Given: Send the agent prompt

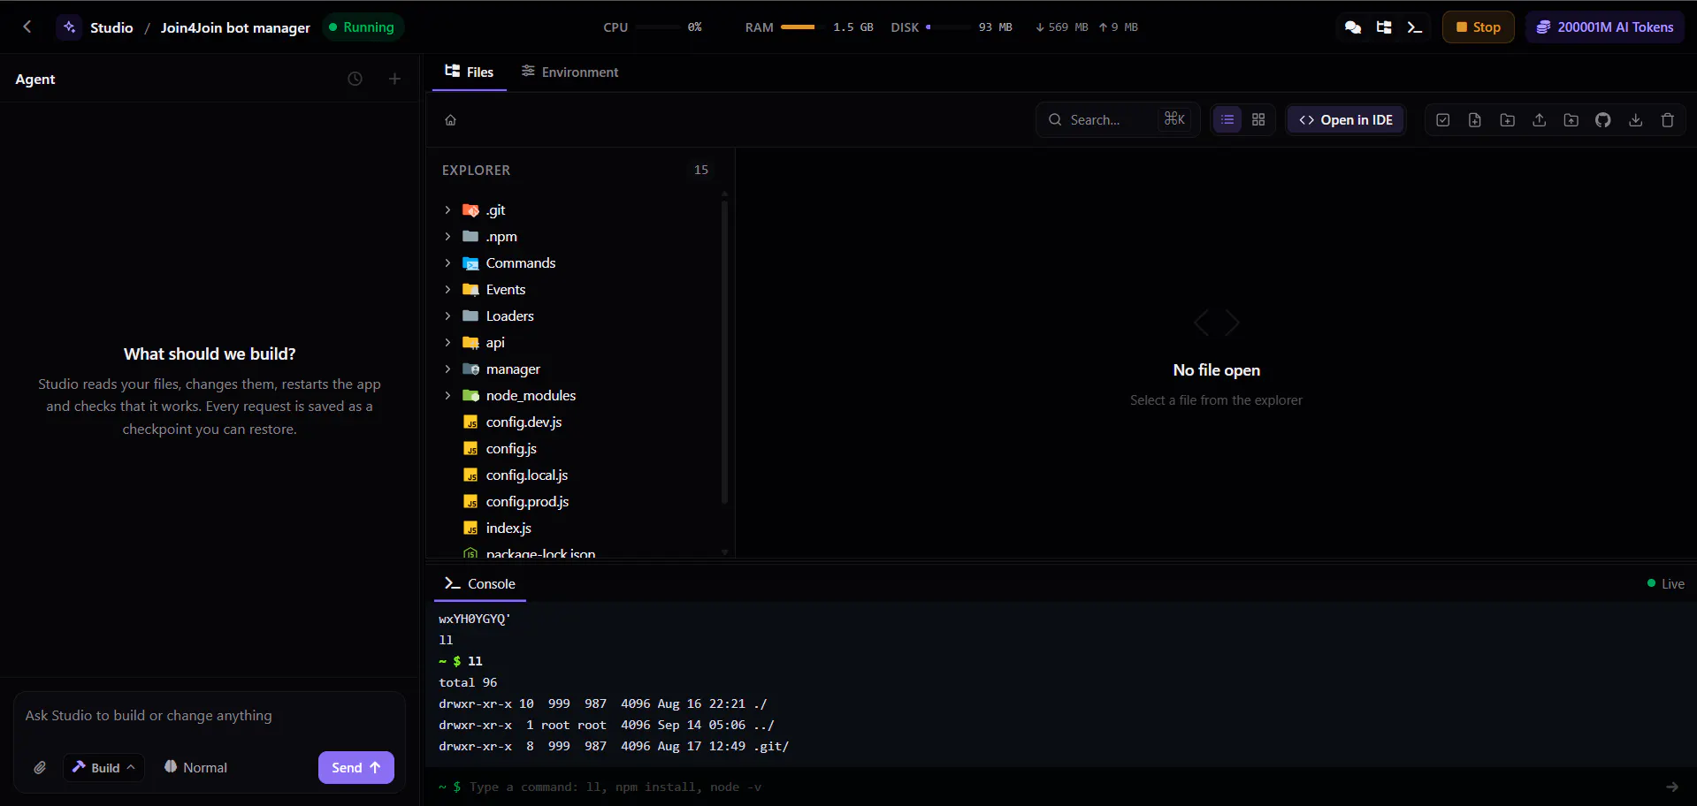Looking at the screenshot, I should (356, 767).
